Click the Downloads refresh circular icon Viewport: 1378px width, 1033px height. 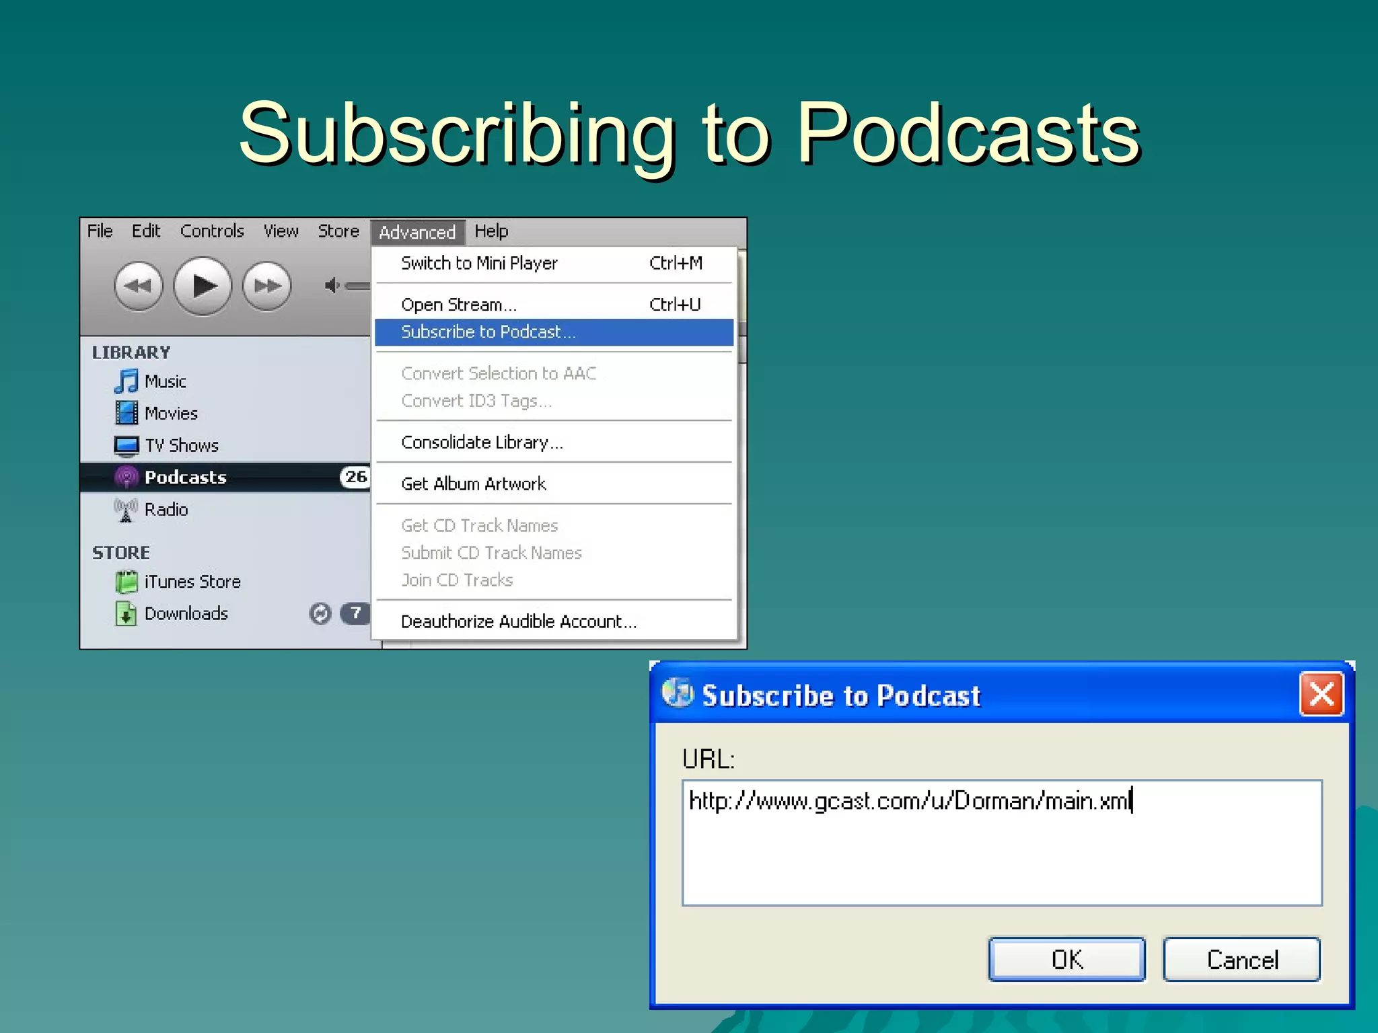[320, 613]
